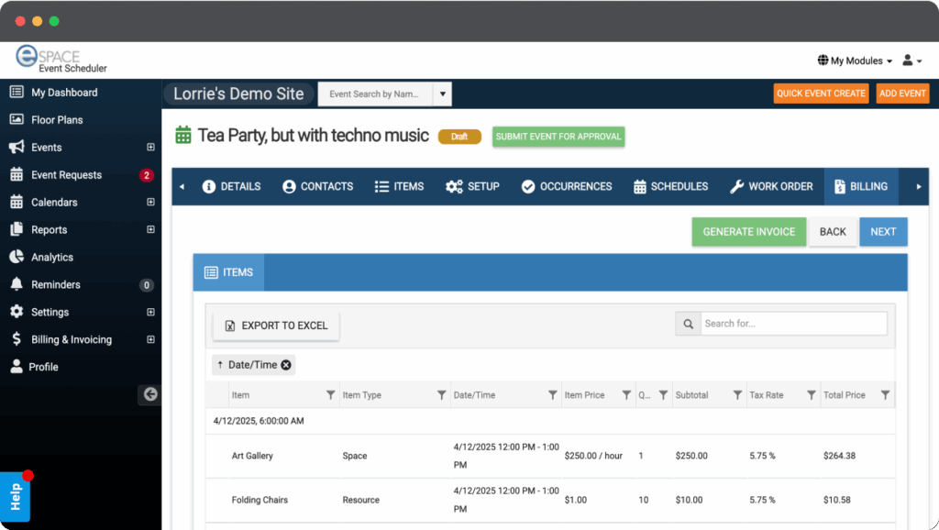Screen dimensions: 939x530
Task: Collapse sidebar with the arrow icon
Action: point(150,394)
